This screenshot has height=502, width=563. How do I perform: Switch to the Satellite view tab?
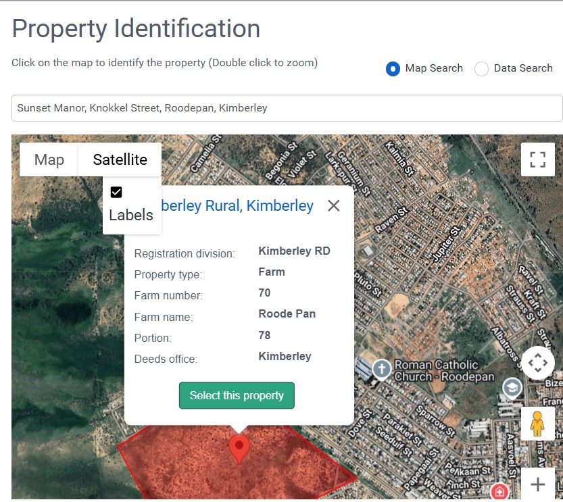pos(120,159)
